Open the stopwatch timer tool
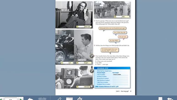177x100 pixels. click(x=80, y=98)
